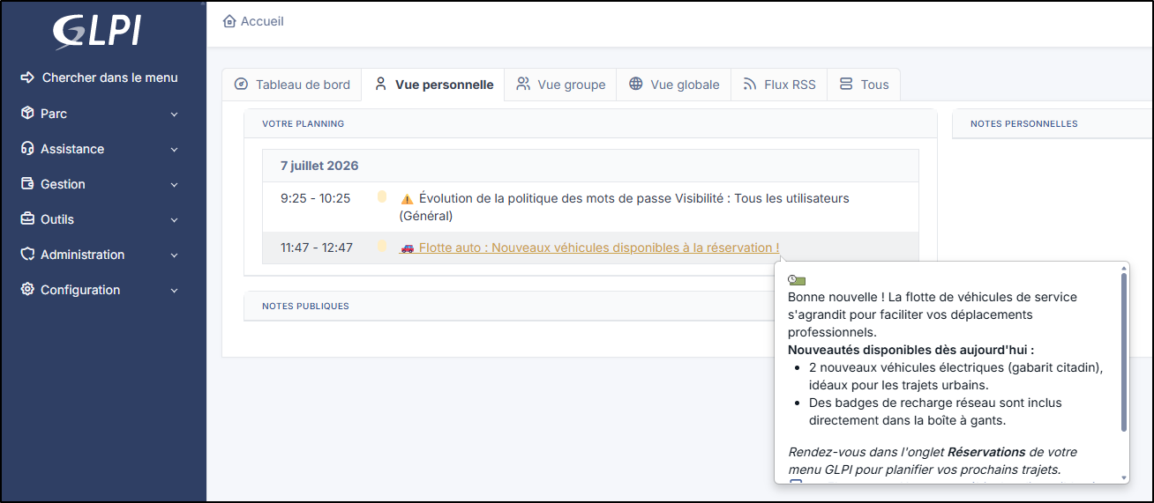The width and height of the screenshot is (1154, 503).
Task: Show the Tous tab
Action: [x=864, y=85]
